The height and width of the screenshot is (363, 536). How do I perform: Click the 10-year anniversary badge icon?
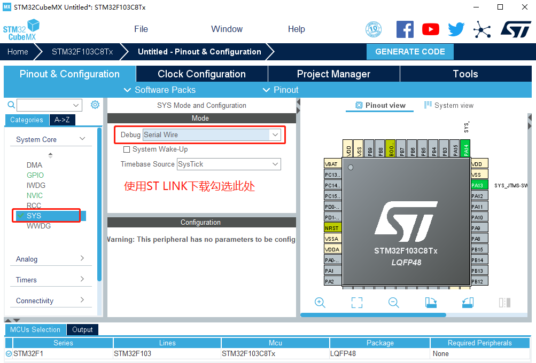[x=374, y=29]
